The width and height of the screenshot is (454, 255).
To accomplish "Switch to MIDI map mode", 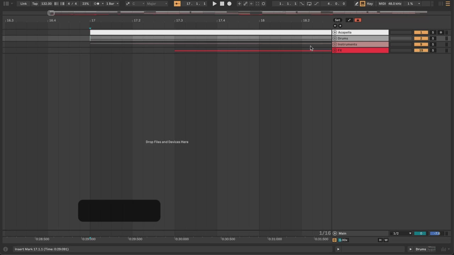I will tap(382, 4).
